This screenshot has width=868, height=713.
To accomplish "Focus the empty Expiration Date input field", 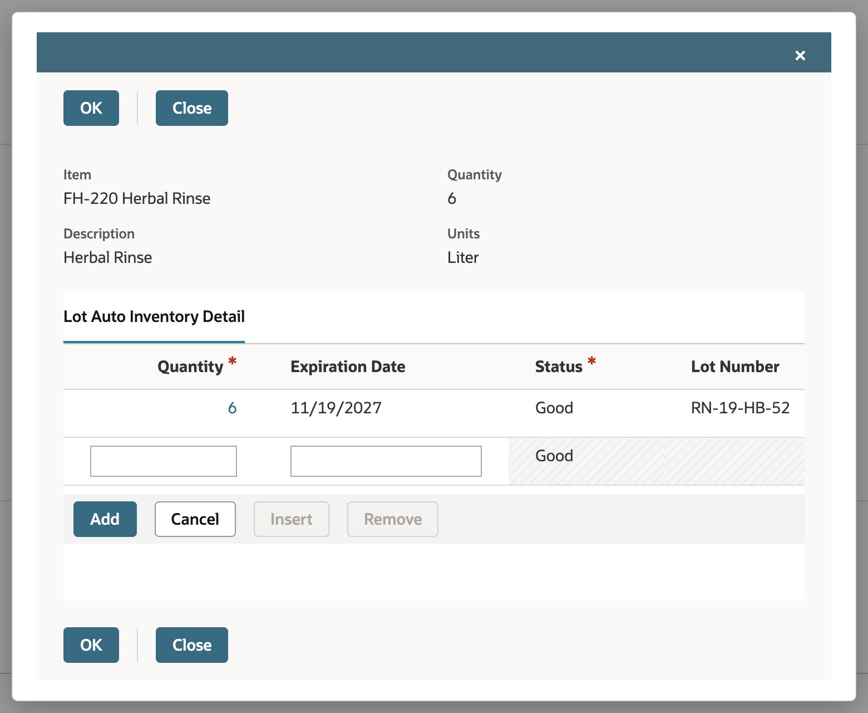I will click(x=386, y=461).
